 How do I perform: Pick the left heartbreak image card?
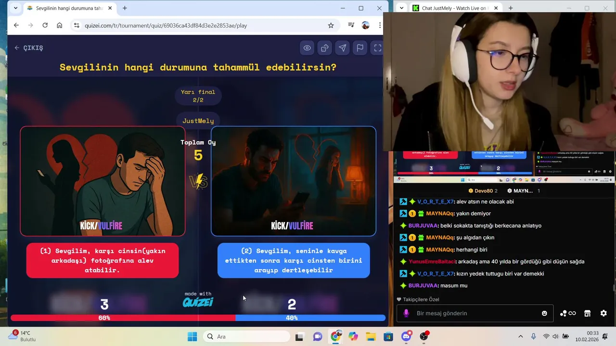103,181
